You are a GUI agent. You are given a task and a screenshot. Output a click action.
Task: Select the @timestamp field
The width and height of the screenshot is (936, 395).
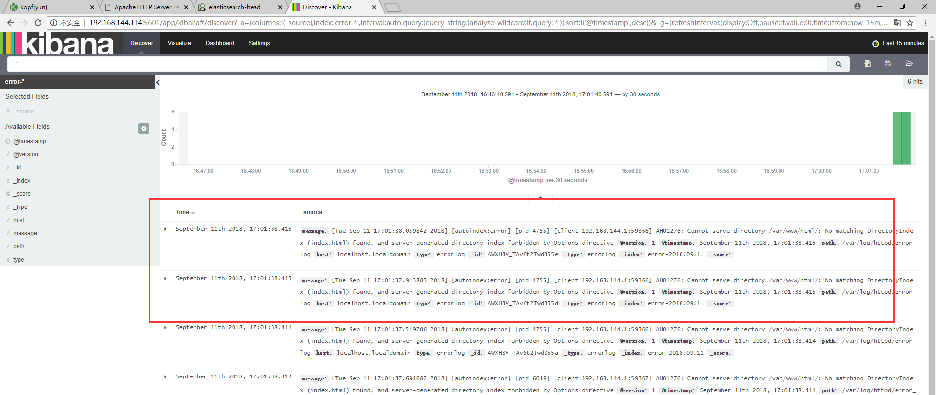30,141
